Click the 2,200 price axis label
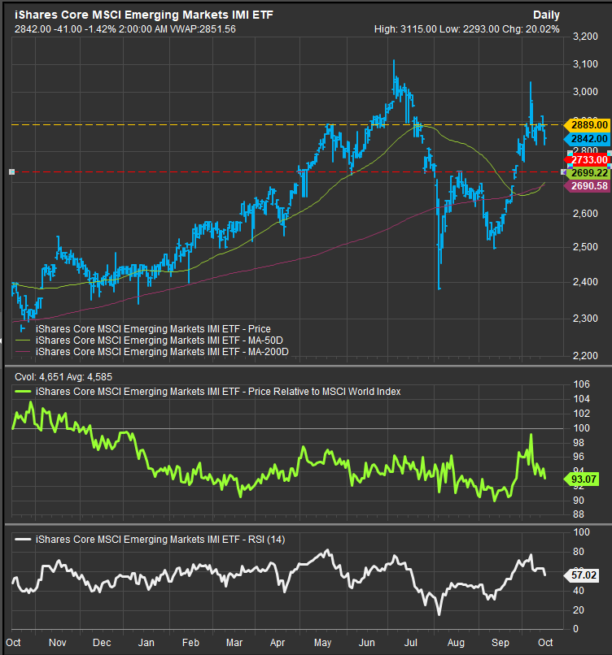Image resolution: width=612 pixels, height=655 pixels. [585, 355]
